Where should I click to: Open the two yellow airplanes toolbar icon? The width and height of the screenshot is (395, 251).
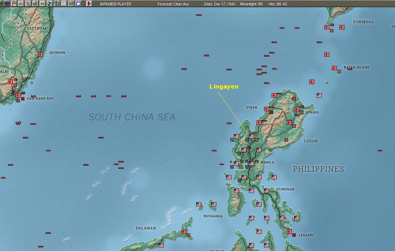(x=28, y=4)
